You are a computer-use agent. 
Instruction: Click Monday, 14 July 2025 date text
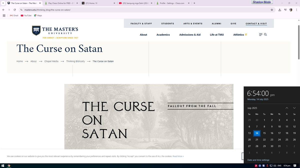(x=258, y=99)
